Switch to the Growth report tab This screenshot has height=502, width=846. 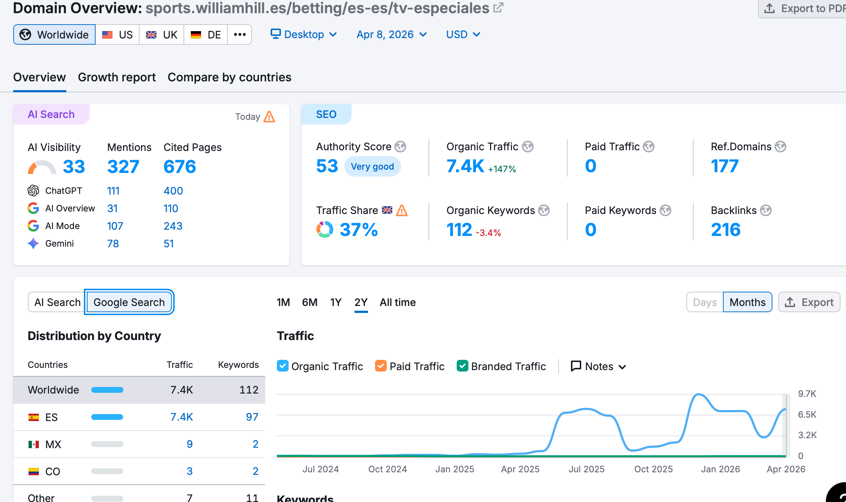pos(117,77)
